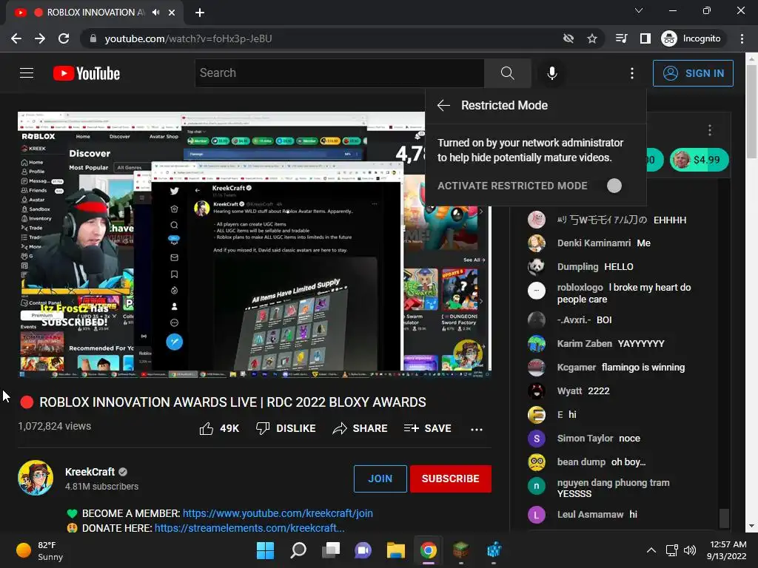Screen dimensions: 758x568
Task: Click the address bar URL
Action: pos(188,38)
